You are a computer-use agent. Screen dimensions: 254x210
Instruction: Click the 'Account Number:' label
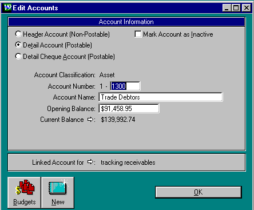coord(72,86)
